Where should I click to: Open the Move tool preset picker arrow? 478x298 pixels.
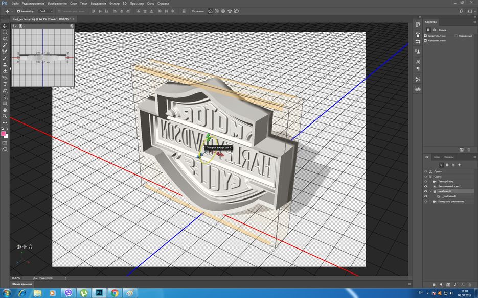(12, 11)
